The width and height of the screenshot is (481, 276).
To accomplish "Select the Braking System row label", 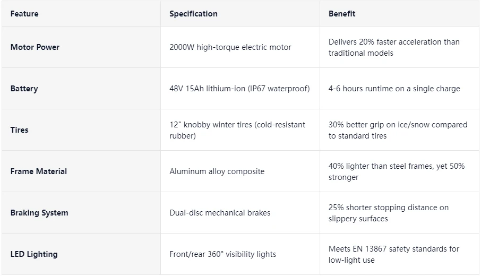I will coord(39,213).
